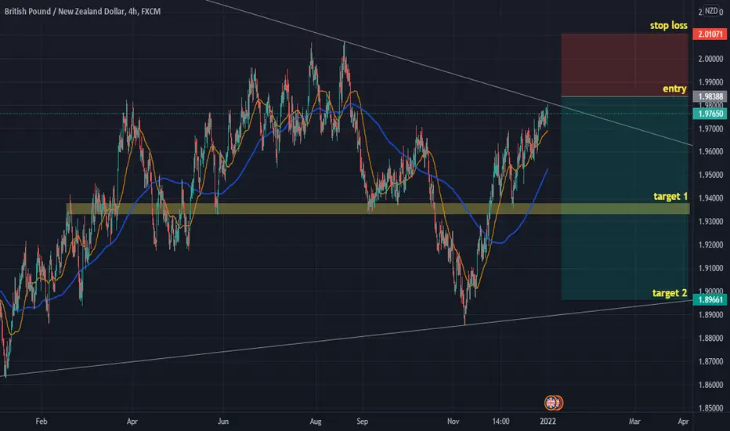Click the 'target 2' text annotation
This screenshot has height=431, width=730.
(x=670, y=293)
